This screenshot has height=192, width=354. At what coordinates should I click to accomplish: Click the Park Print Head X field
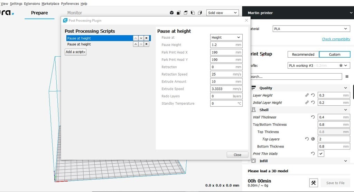point(226,52)
